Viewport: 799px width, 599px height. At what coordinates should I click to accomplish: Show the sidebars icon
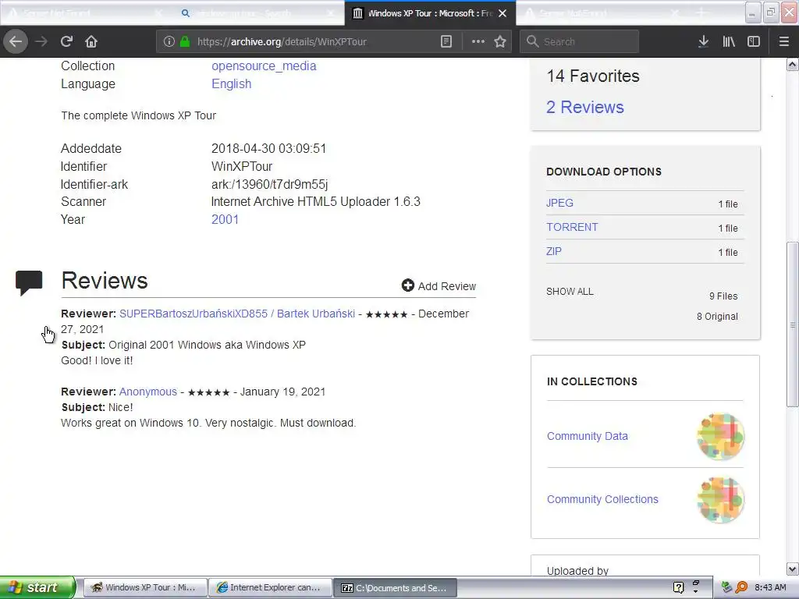(x=754, y=41)
